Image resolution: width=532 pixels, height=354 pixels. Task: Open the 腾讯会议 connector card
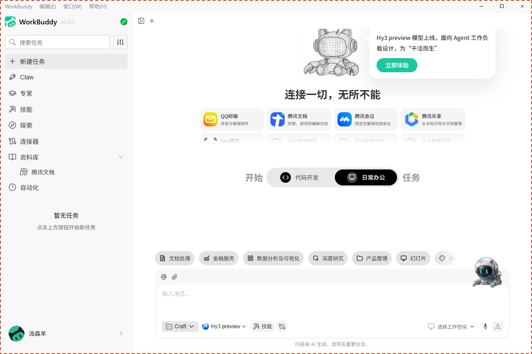click(366, 119)
